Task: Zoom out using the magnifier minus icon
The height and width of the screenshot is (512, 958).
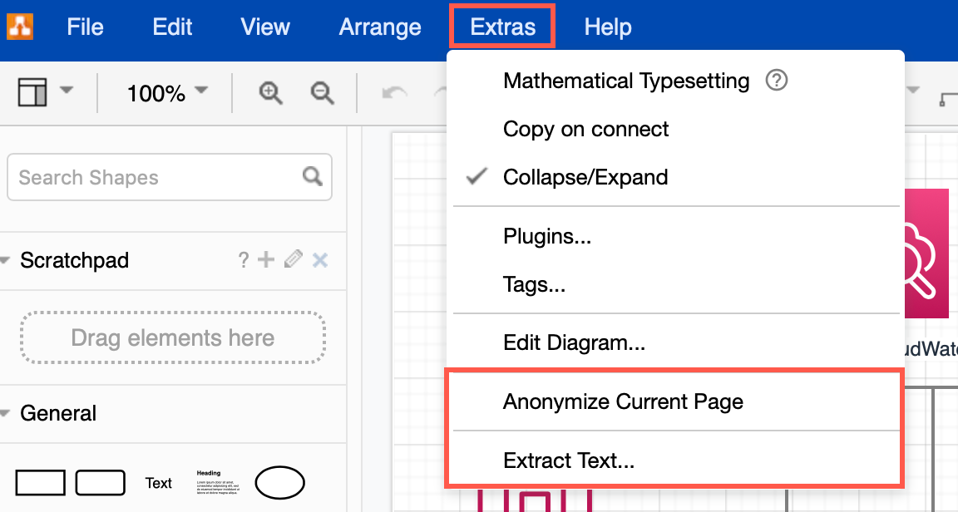Action: [323, 92]
